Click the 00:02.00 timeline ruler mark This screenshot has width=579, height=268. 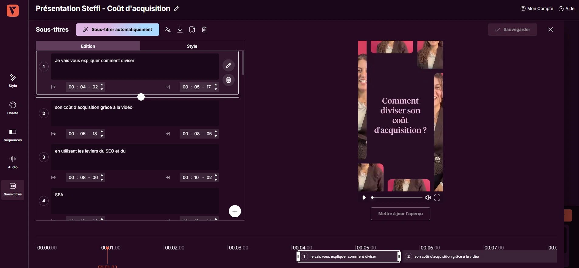[x=174, y=248]
